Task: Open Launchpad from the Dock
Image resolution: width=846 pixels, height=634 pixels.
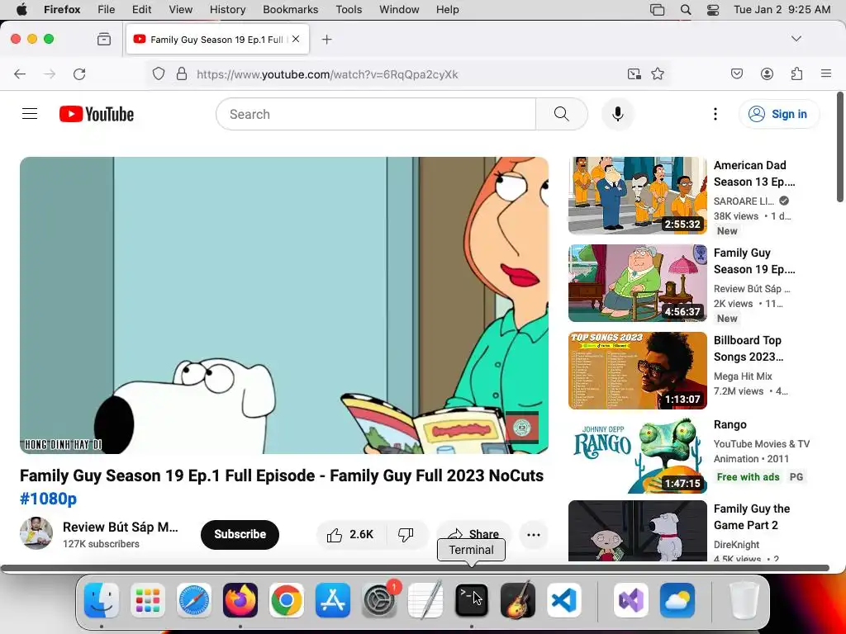Action: tap(148, 600)
